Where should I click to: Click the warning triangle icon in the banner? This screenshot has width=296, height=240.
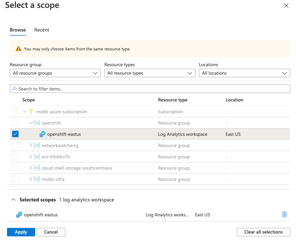click(x=18, y=48)
